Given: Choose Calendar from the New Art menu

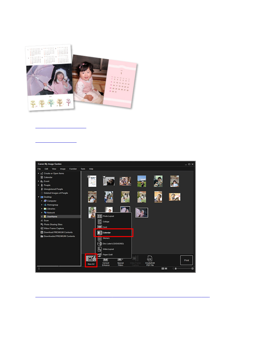Looking at the screenshot, I should point(113,233).
